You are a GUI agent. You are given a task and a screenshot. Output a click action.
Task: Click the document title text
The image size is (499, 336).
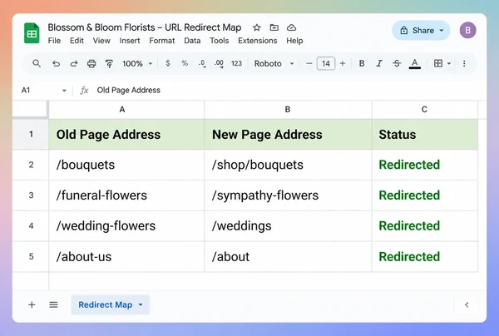point(145,27)
